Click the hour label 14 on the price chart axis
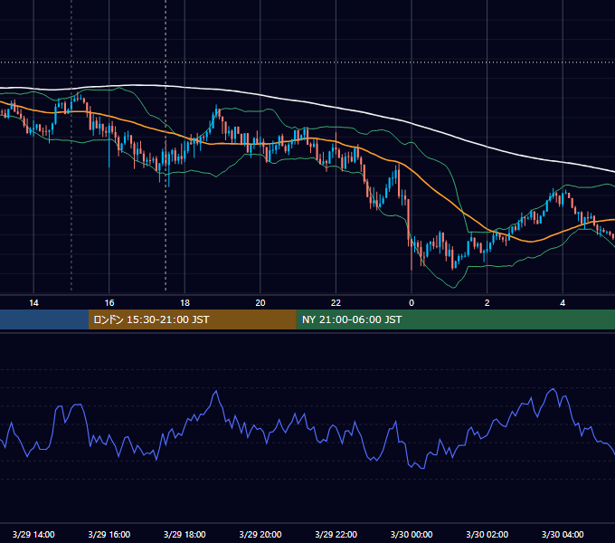This screenshot has width=615, height=543. (33, 303)
